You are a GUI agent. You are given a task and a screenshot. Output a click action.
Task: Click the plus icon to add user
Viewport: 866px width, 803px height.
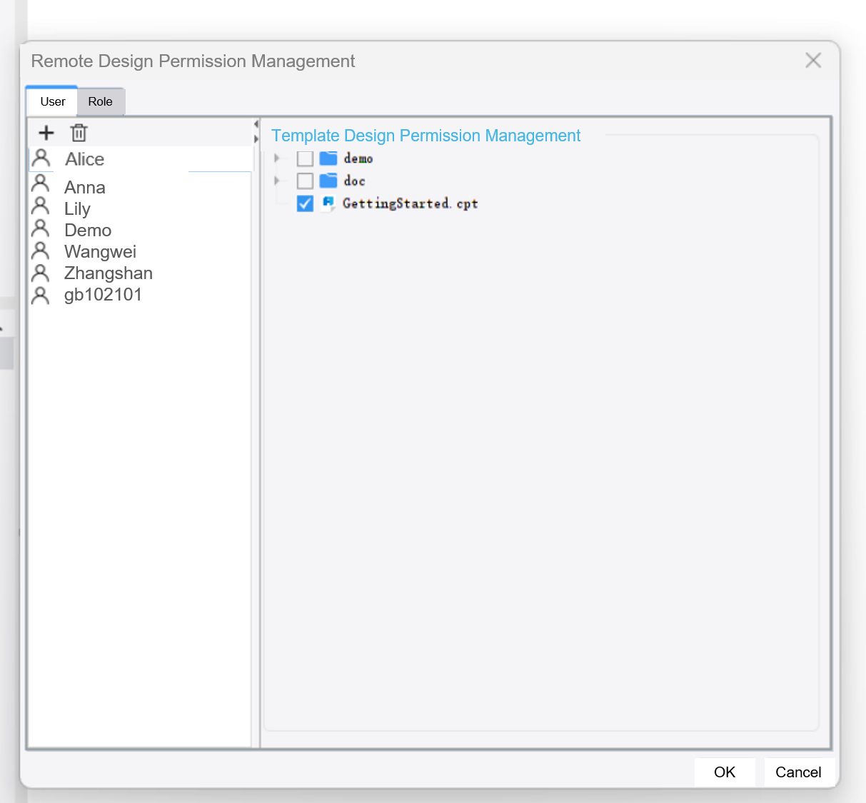tap(46, 133)
